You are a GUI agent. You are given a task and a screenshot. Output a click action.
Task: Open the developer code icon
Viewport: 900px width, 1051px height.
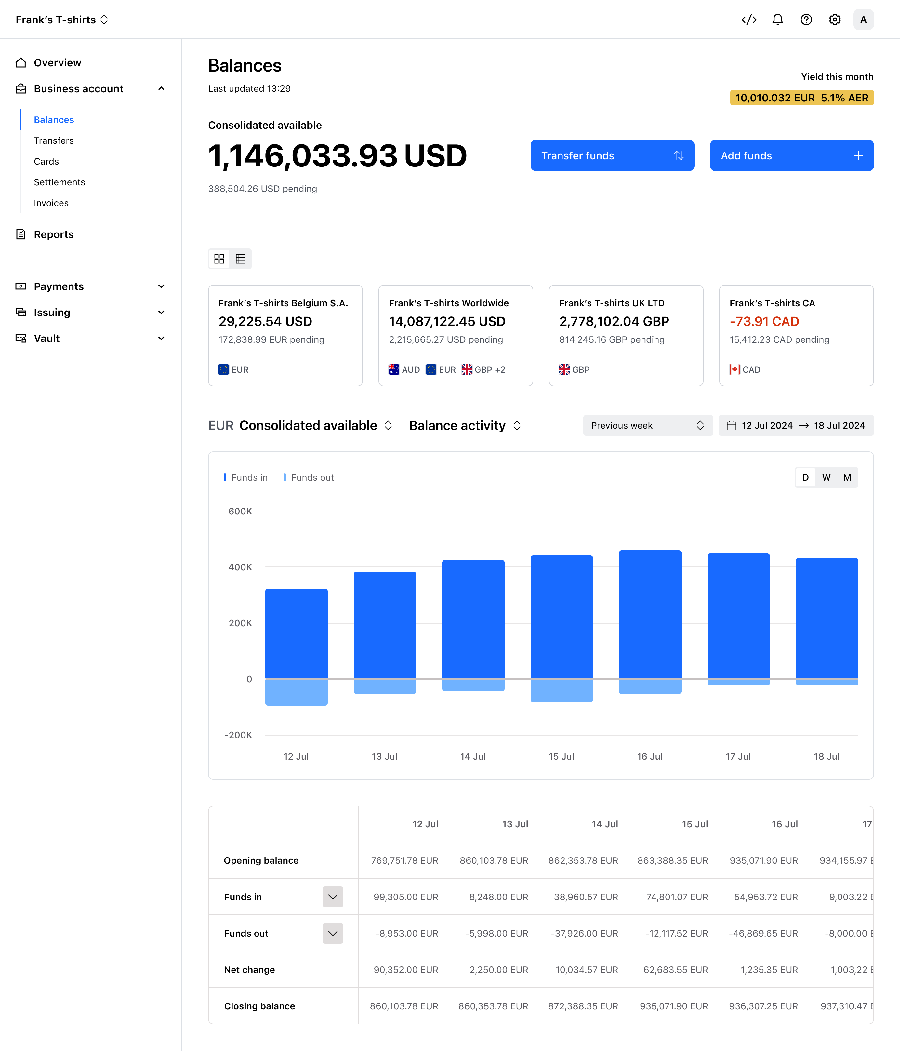point(749,20)
